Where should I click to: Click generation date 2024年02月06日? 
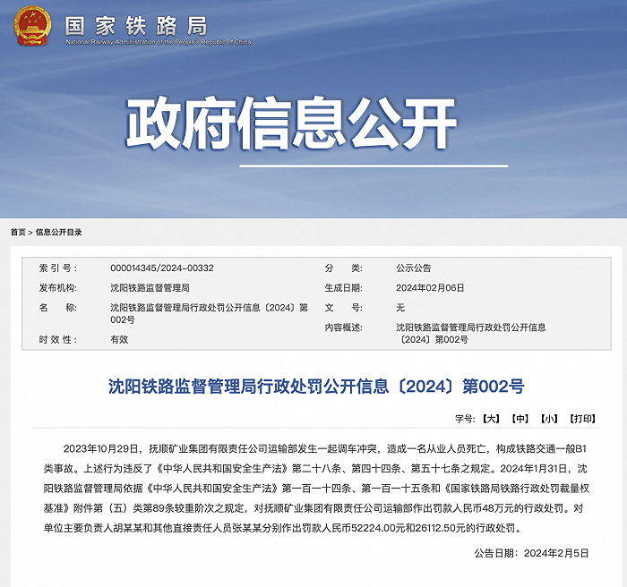(x=430, y=287)
